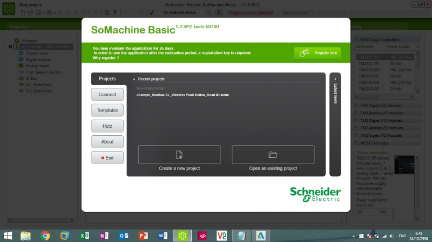The width and height of the screenshot is (432, 242).
Task: Expand TM3 Digital I/O Modules catalog section
Action: pos(356,105)
